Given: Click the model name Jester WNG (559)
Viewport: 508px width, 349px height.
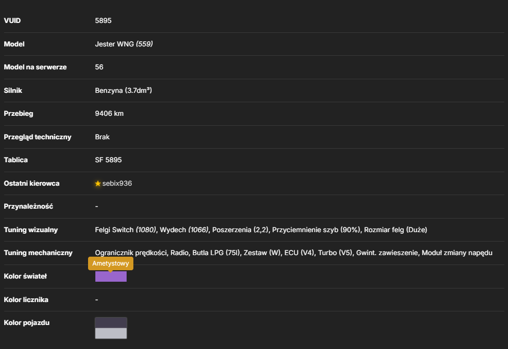Looking at the screenshot, I should click(124, 44).
